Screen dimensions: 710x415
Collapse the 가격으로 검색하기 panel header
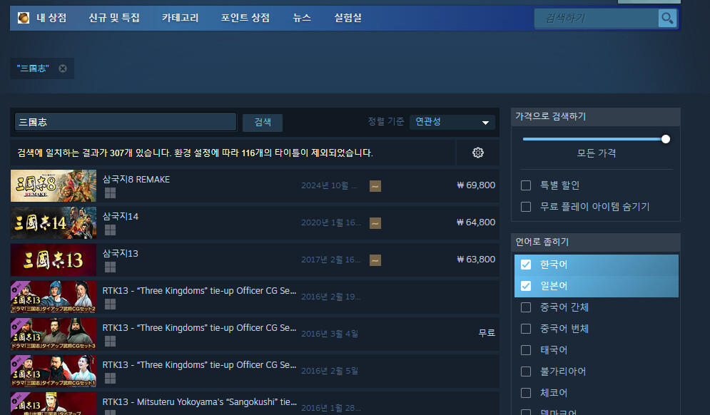coord(595,117)
